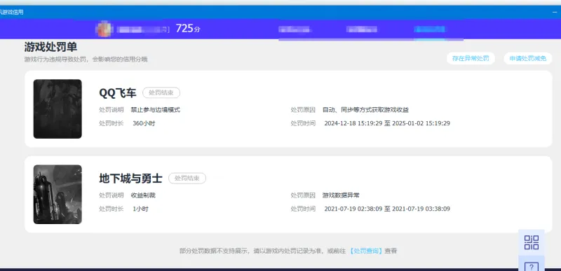Select the highlighted rightmost header tab

point(430,29)
